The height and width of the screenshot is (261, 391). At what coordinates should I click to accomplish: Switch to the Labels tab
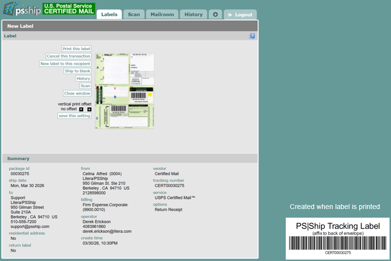109,14
